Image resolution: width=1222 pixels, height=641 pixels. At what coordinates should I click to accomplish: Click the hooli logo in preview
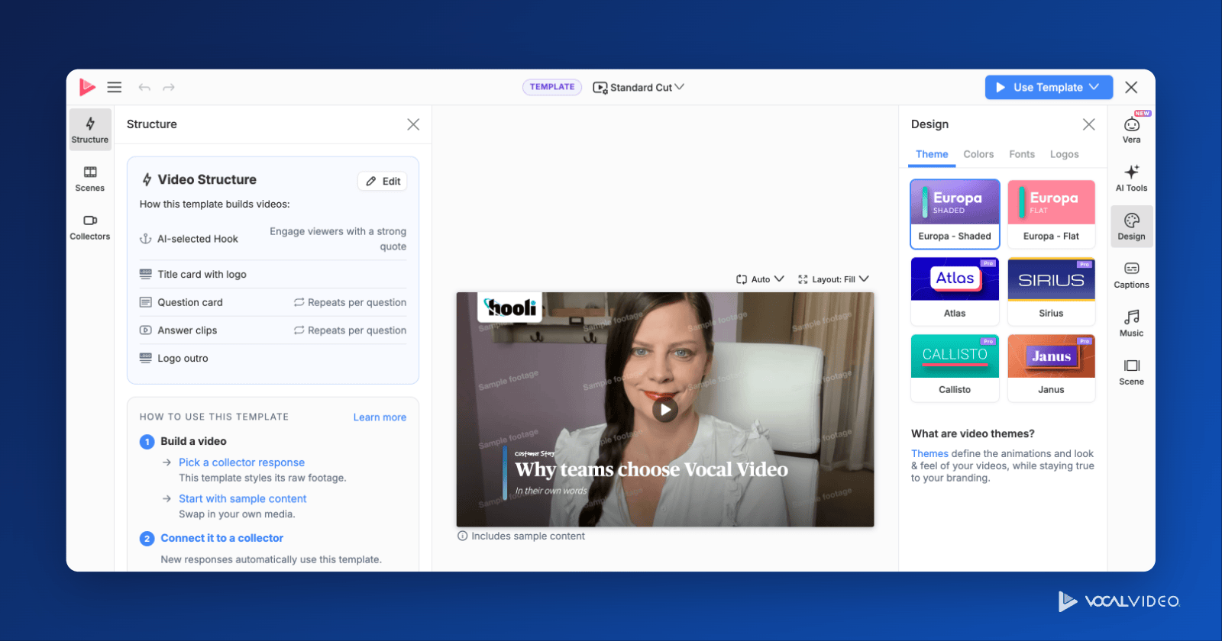[510, 307]
